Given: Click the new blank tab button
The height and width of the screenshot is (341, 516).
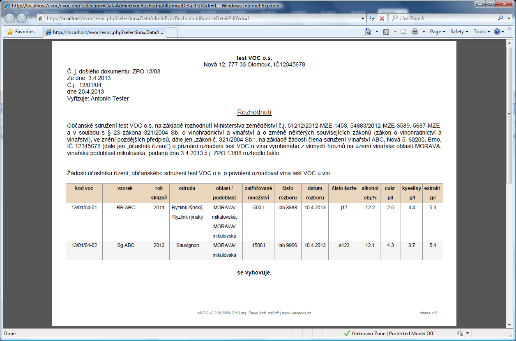Looking at the screenshot, I should [x=172, y=32].
